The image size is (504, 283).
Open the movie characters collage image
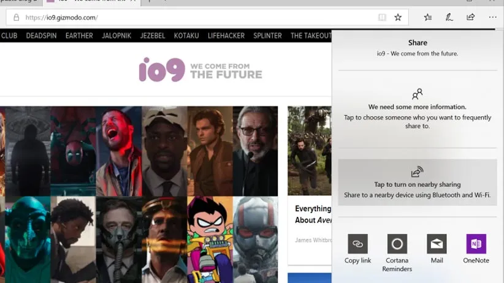139,194
